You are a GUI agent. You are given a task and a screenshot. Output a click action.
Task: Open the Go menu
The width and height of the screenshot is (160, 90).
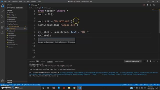point(24,1)
